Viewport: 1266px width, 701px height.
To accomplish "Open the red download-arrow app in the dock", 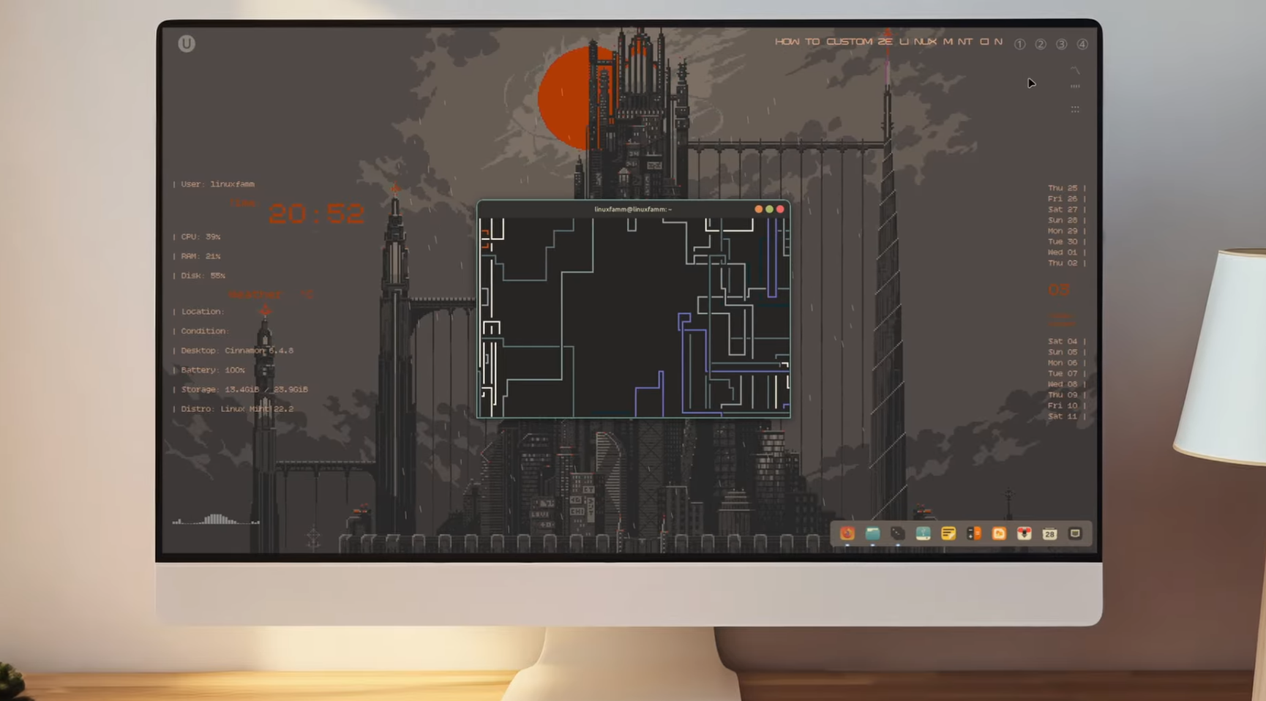I will 1025,533.
